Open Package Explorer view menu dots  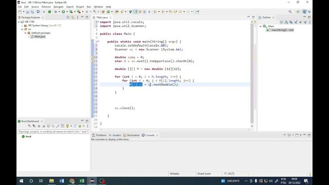(78, 17)
